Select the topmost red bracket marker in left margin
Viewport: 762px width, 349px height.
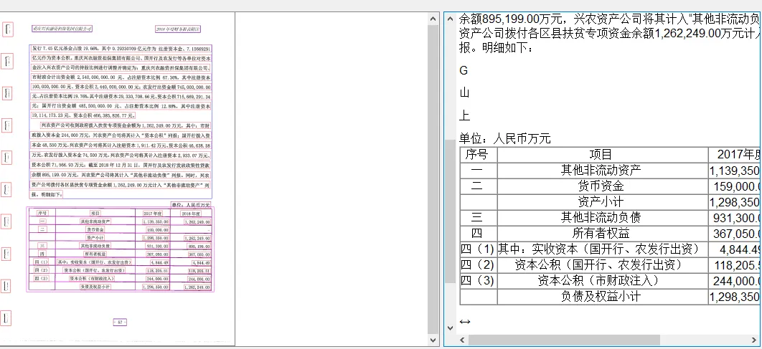(7, 30)
